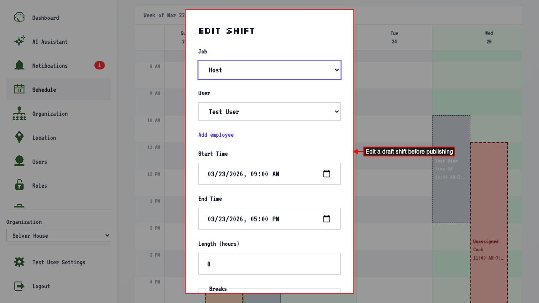Select the Location pin icon
Image resolution: width=539 pixels, height=303 pixels.
coord(19,138)
